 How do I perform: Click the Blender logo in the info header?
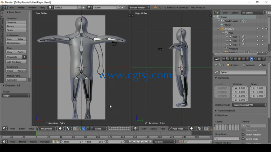(155, 7)
